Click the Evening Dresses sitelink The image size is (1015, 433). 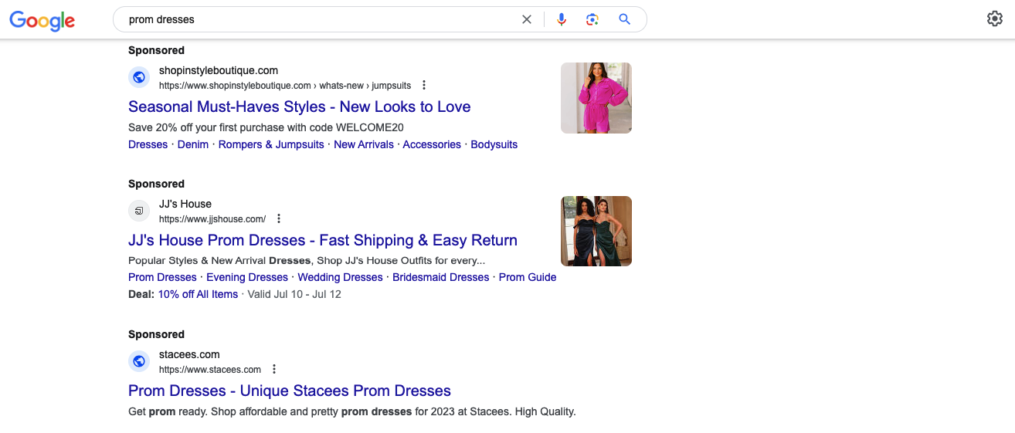pyautogui.click(x=247, y=277)
